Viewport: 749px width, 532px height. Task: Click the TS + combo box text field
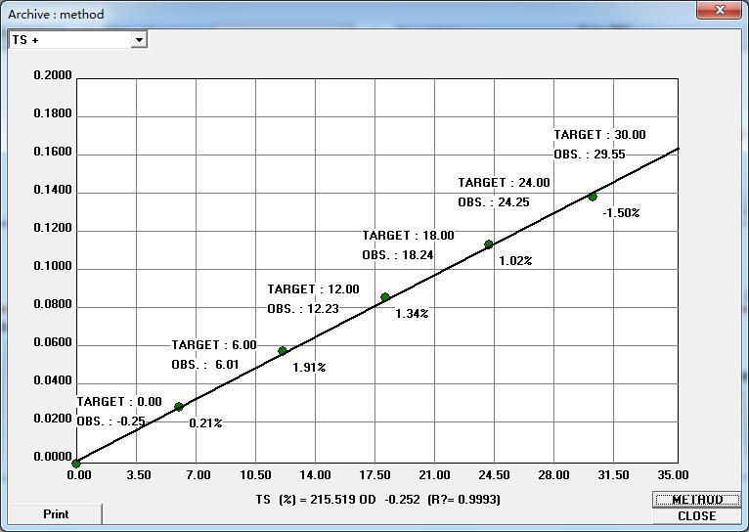point(68,40)
